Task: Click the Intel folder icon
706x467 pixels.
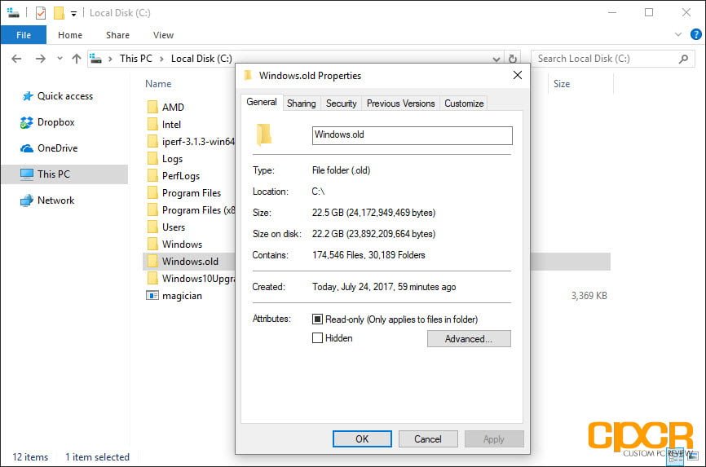Action: (x=152, y=125)
